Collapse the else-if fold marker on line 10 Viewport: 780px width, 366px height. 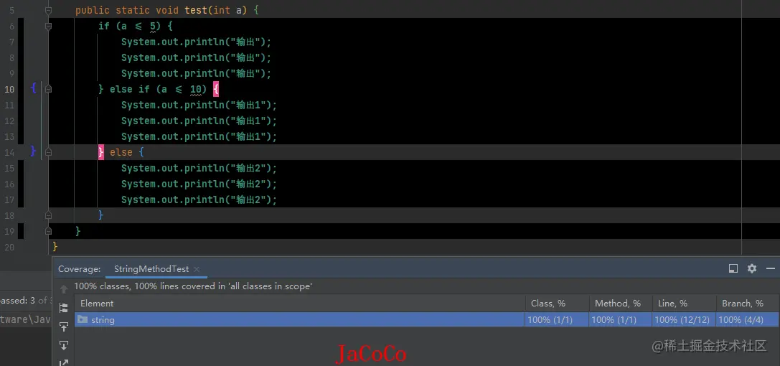tap(48, 89)
